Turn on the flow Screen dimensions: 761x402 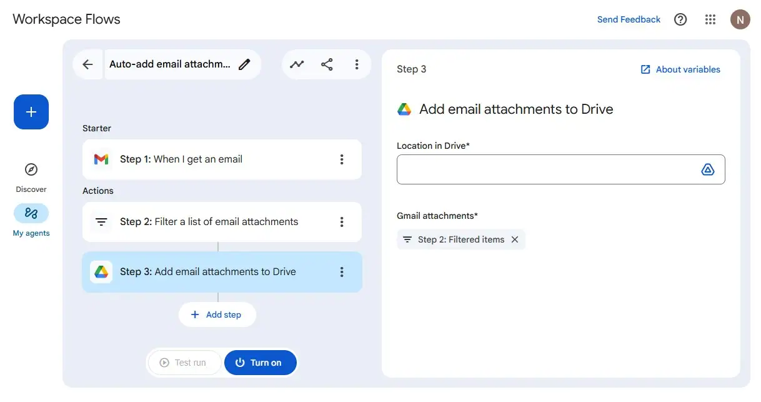(261, 362)
